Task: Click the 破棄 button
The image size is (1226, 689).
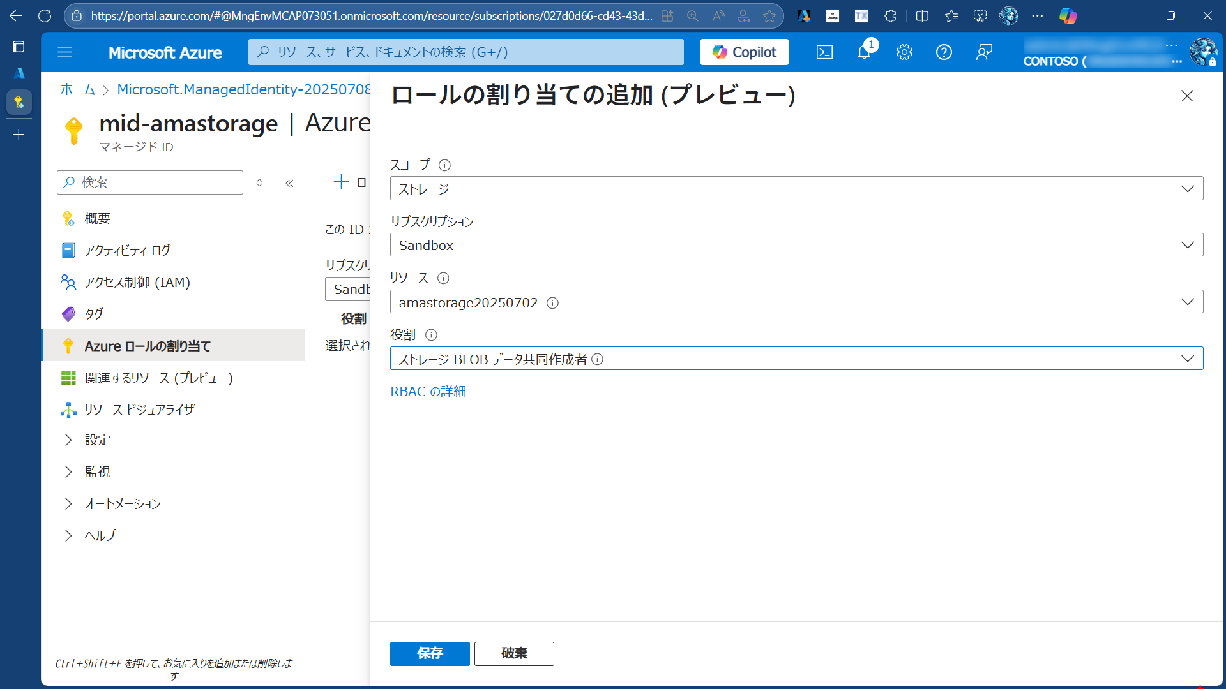Action: click(x=514, y=653)
